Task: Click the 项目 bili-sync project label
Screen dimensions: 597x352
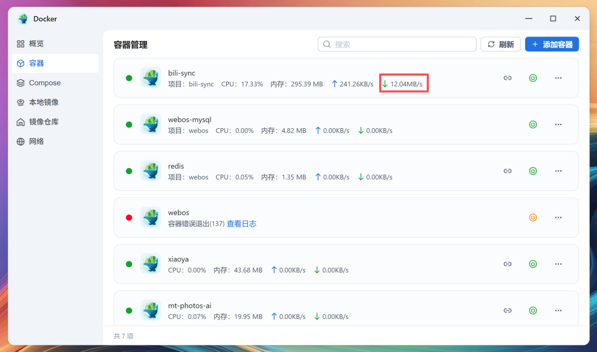Action: tap(191, 84)
